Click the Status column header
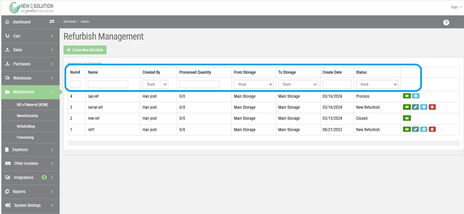464x214 pixels. tap(361, 72)
